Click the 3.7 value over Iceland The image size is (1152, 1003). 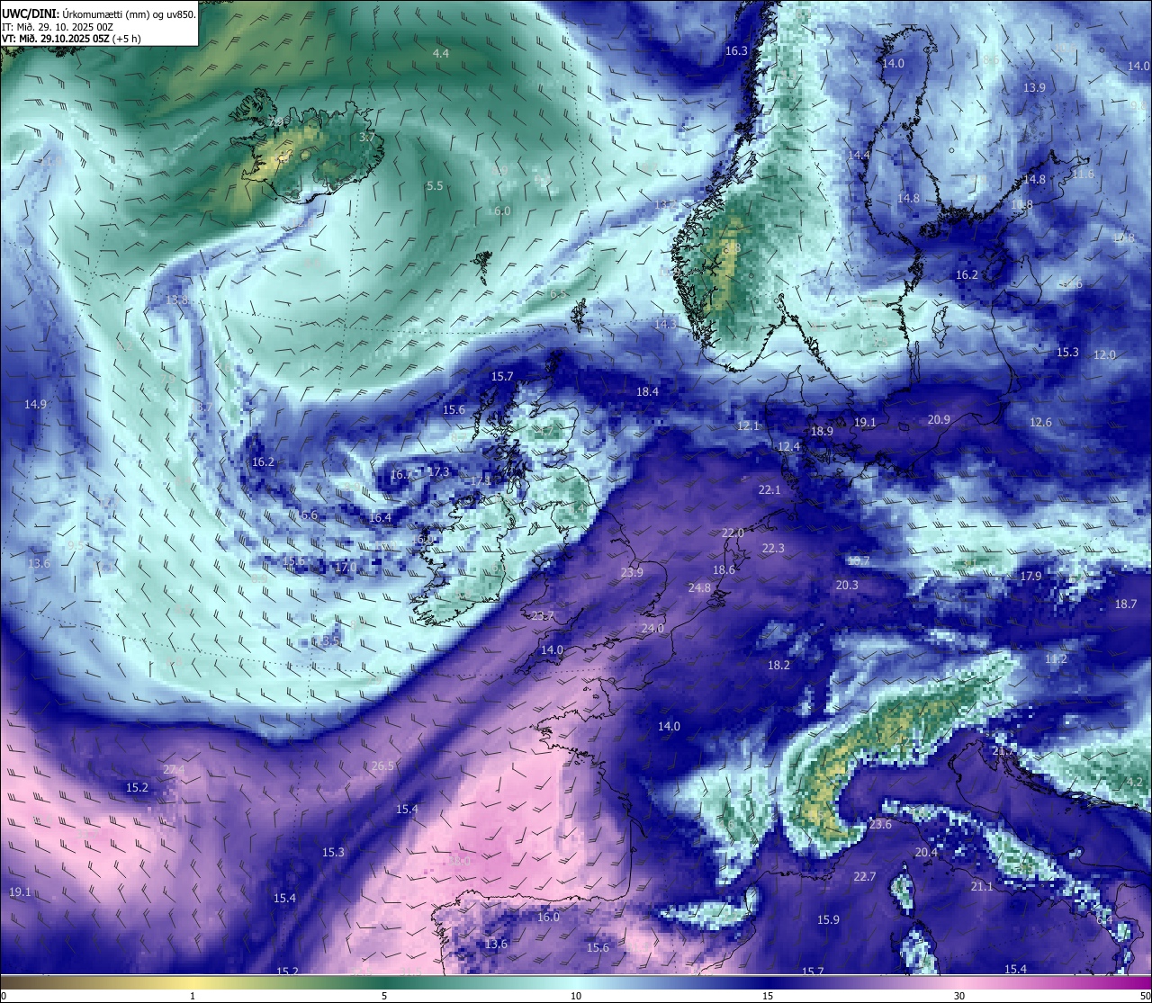[x=367, y=138]
